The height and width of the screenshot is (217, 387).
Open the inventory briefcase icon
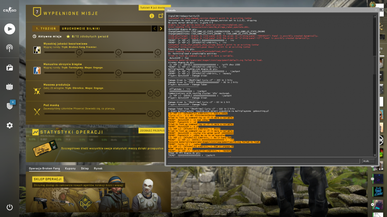(10, 67)
